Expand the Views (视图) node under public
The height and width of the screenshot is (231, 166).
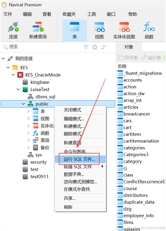tap(29, 118)
